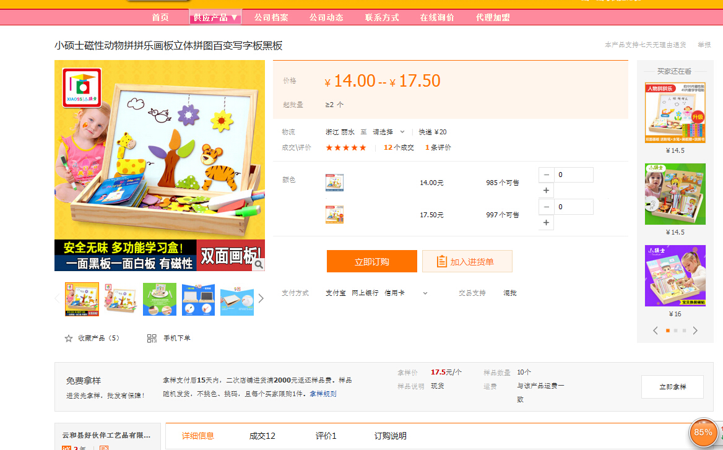This screenshot has height=450, width=723.
Task: Click the 立即拿样 sample button
Action: pos(672,386)
